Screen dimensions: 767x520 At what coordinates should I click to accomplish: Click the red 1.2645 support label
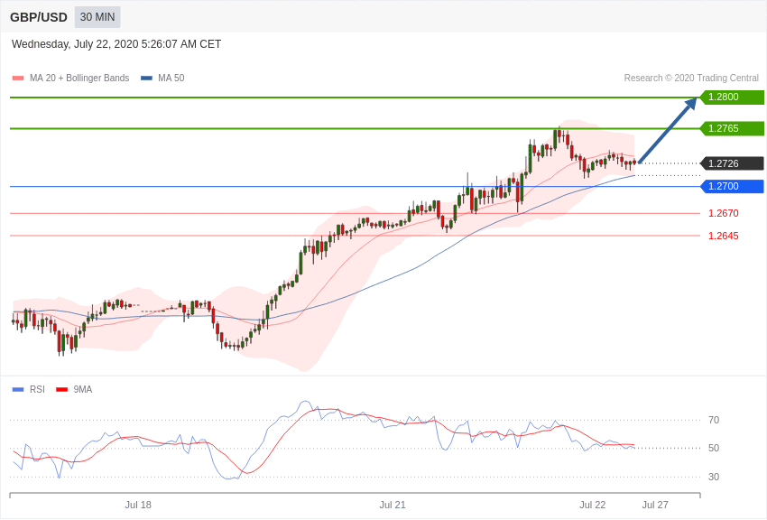(723, 236)
